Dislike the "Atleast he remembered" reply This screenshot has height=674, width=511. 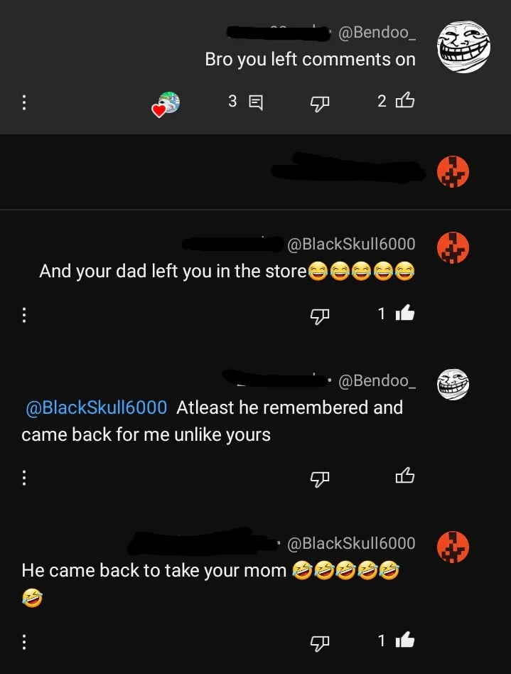click(x=320, y=478)
